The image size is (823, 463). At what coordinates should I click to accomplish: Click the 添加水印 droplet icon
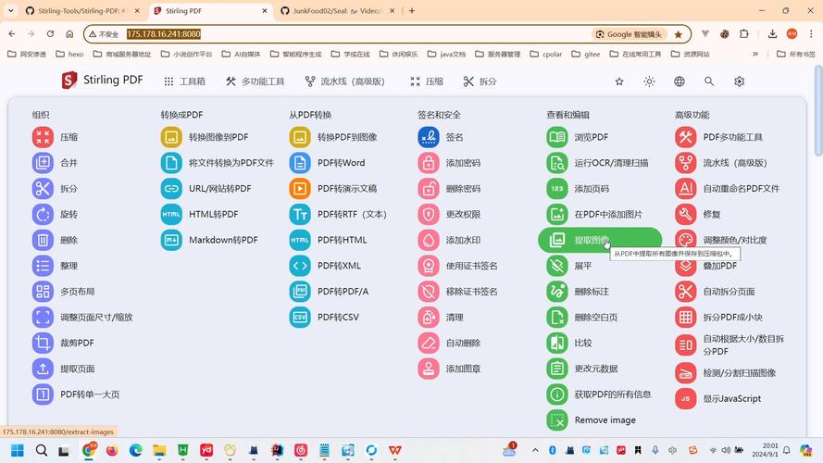coord(429,240)
